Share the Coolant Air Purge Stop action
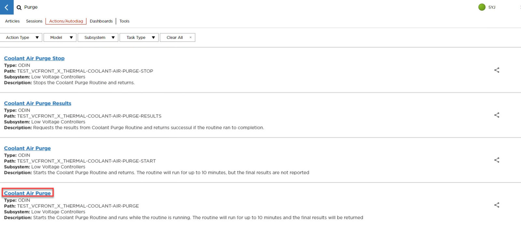 point(497,70)
